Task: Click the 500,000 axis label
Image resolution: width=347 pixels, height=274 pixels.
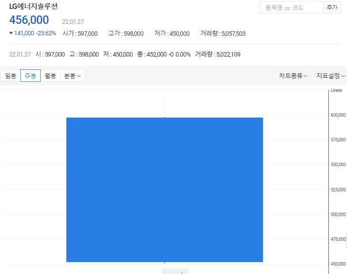Action: (x=338, y=214)
